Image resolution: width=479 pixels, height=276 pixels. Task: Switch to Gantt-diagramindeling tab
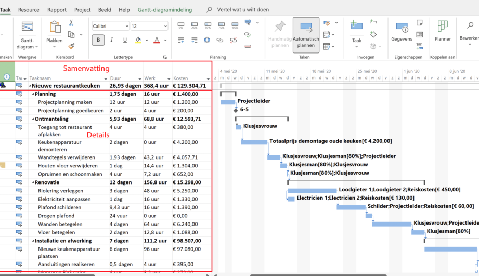point(165,10)
